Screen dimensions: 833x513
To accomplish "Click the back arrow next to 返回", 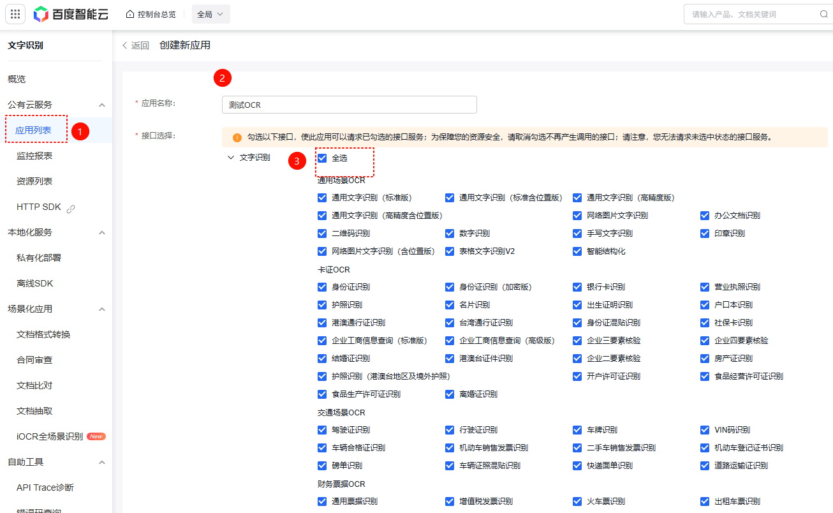I will tap(125, 45).
